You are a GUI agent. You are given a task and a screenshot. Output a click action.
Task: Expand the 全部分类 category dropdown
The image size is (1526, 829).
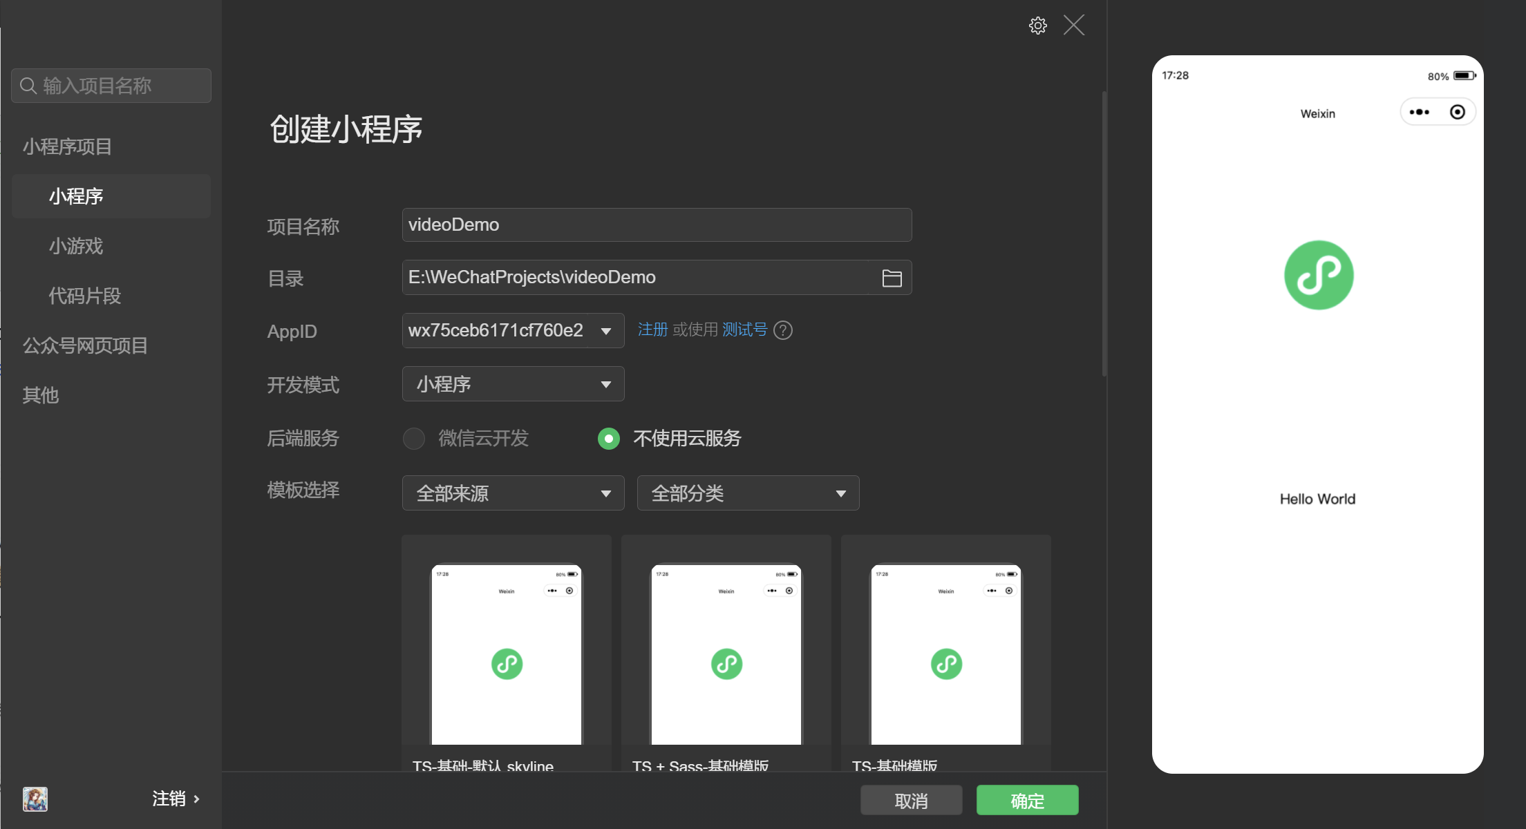(748, 493)
